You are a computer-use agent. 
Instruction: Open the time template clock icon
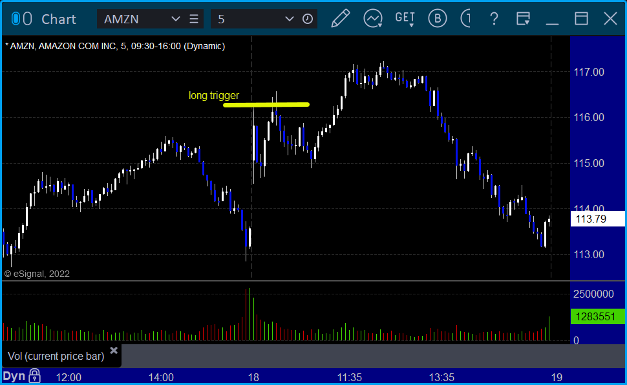click(308, 19)
